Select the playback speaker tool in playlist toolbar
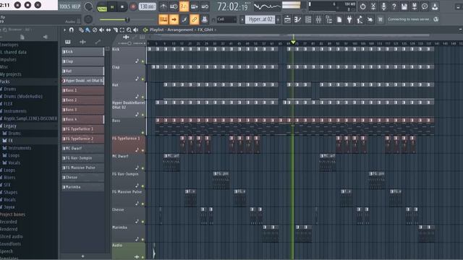The width and height of the screenshot is (463, 260). pyautogui.click(x=136, y=30)
